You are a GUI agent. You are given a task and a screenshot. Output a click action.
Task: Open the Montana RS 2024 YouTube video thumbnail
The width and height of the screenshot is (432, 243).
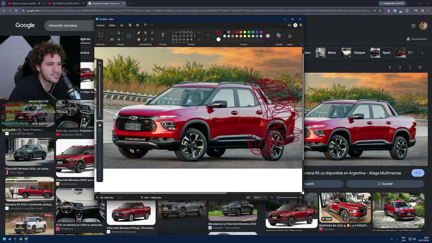[x=345, y=208]
